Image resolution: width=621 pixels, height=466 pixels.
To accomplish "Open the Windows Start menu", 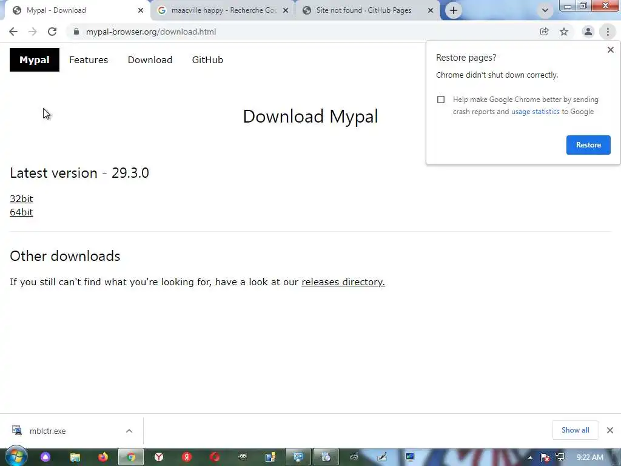I will 15,457.
